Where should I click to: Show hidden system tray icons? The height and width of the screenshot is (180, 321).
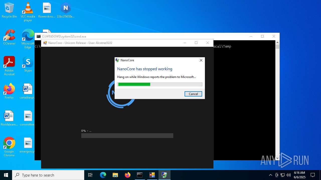270,175
